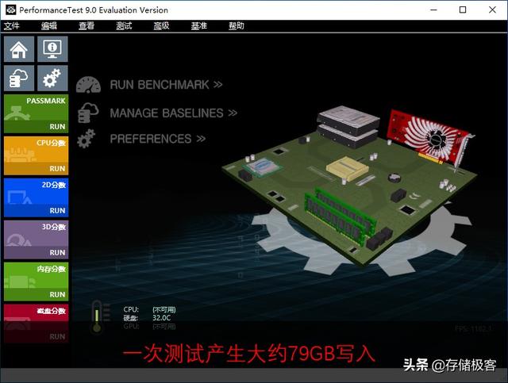Click the cloud server icon beside Manage Baselines

(88, 113)
